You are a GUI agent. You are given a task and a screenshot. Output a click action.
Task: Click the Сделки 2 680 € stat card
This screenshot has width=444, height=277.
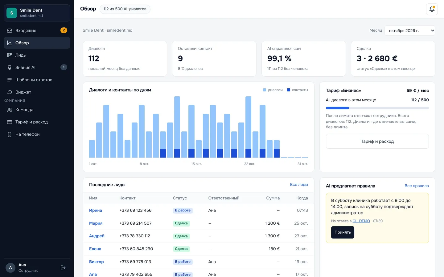pos(393,59)
